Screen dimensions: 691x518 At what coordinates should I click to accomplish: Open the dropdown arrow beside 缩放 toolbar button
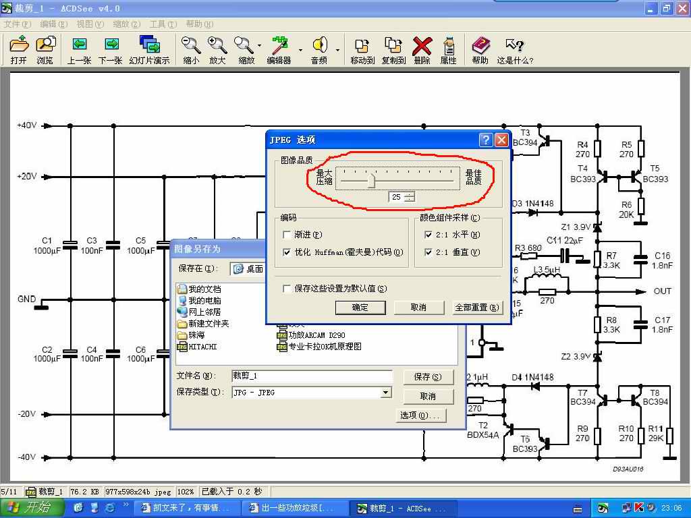259,45
